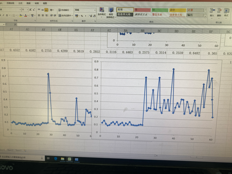232x174 pixels.
Task: Open the font size dropdown
Action: [x=27, y=10]
